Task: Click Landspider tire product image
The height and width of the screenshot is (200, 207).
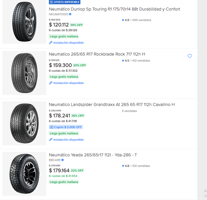Action: pos(24,123)
